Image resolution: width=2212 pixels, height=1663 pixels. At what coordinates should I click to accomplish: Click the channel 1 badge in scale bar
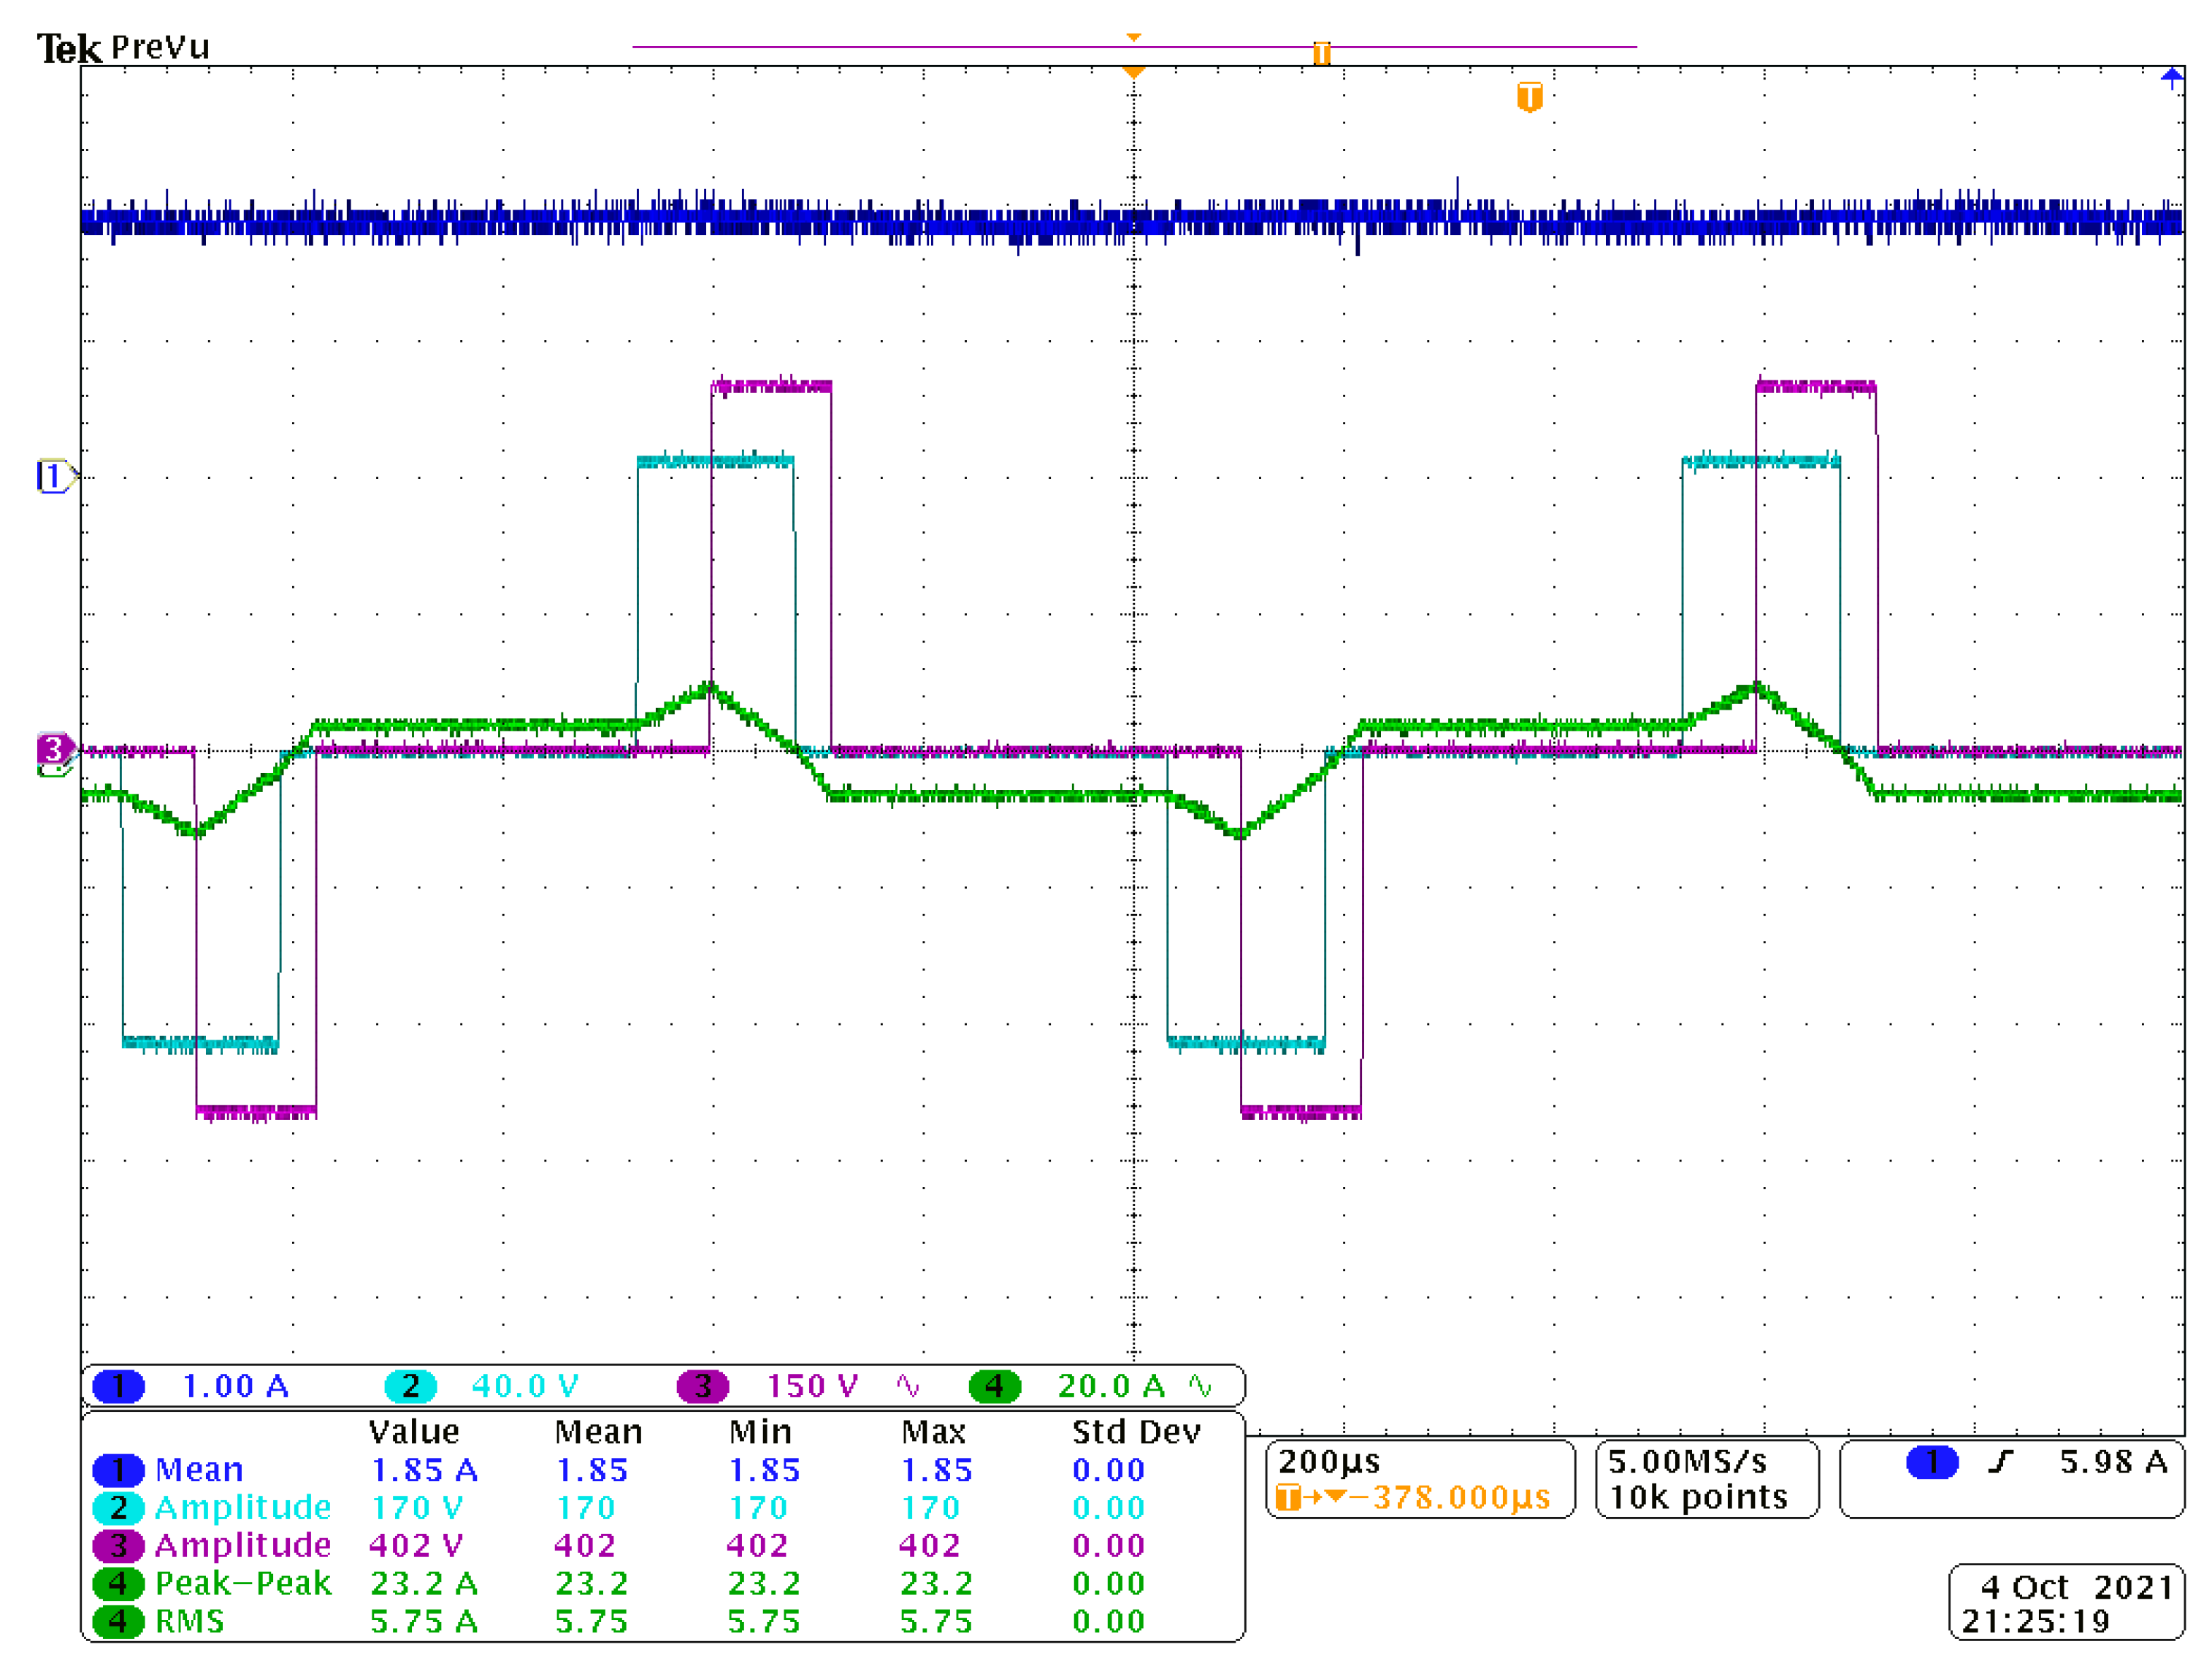click(x=118, y=1386)
